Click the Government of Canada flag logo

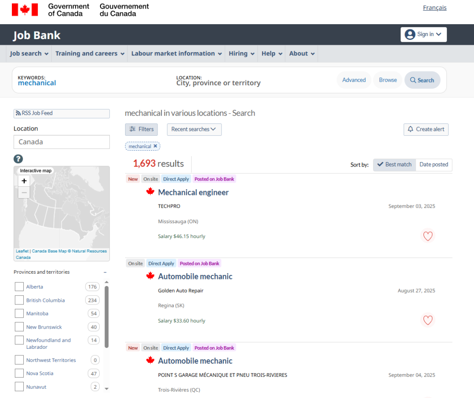25,10
